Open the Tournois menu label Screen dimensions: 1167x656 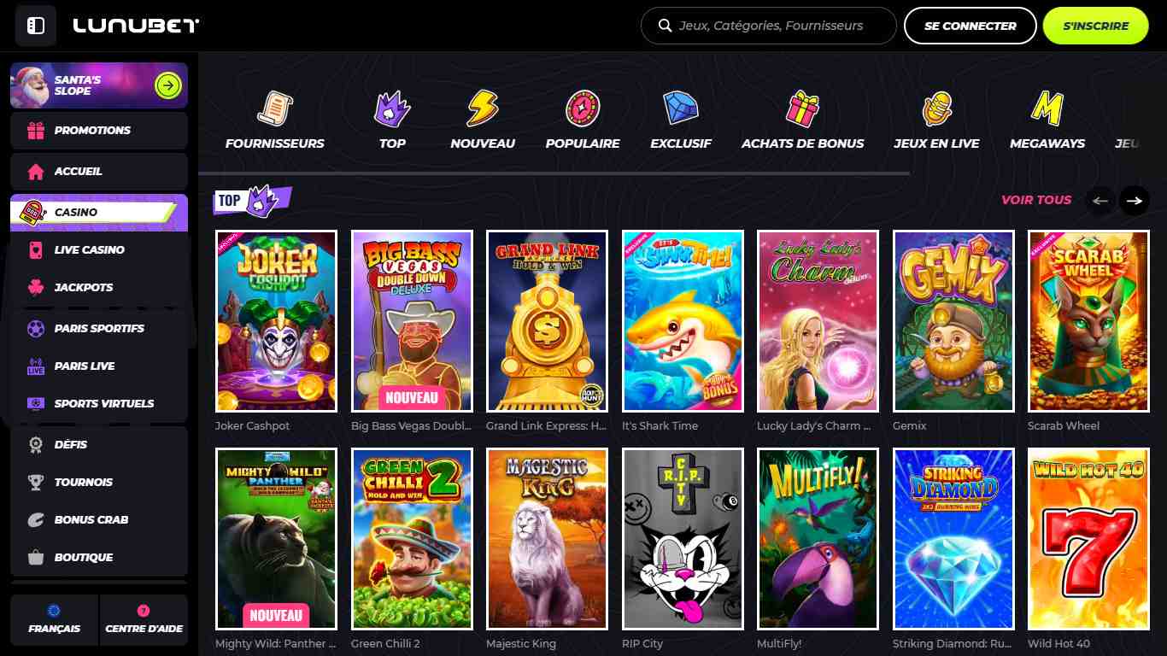(x=84, y=483)
